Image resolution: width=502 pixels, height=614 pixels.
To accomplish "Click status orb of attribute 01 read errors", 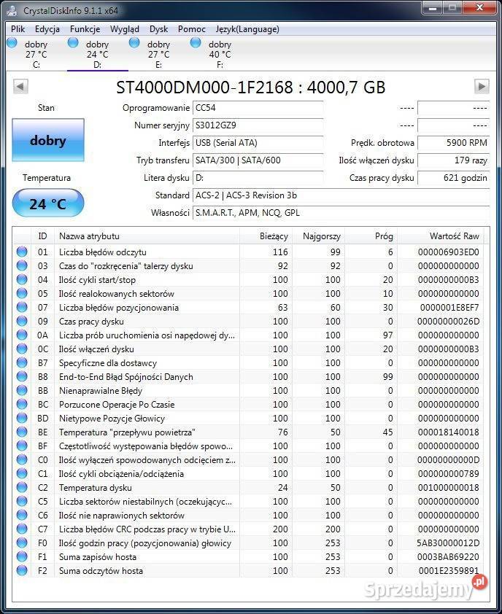I will click(22, 252).
